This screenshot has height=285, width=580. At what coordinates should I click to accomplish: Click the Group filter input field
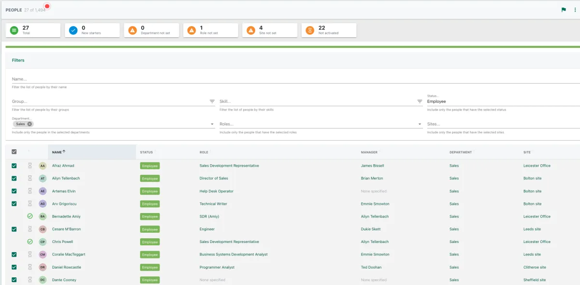[x=110, y=101]
